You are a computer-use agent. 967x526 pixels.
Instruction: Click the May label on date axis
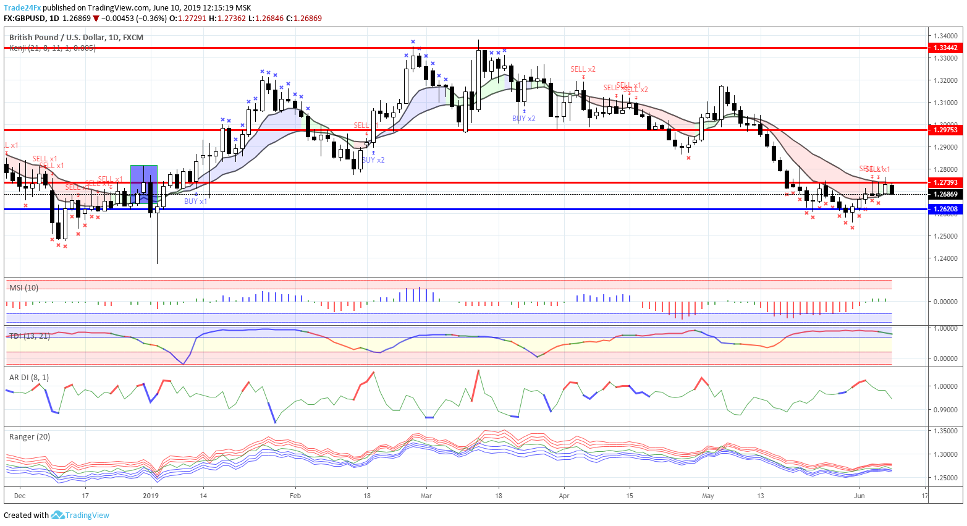tap(707, 496)
